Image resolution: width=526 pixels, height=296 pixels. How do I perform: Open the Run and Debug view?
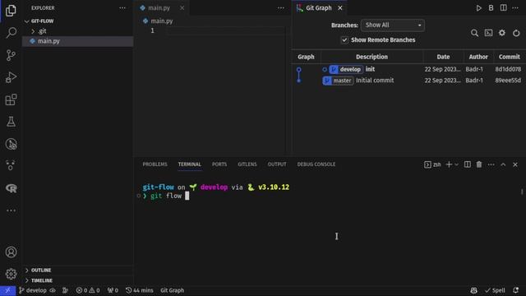tap(11, 77)
